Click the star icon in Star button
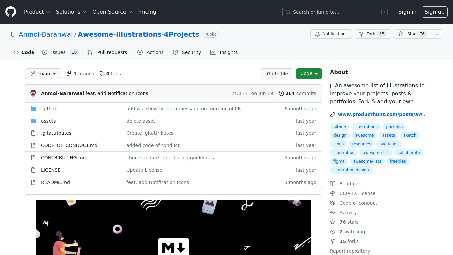 [x=401, y=34]
